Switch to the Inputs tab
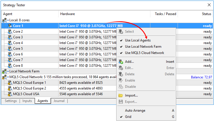This screenshot has width=214, height=121. click(x=27, y=101)
